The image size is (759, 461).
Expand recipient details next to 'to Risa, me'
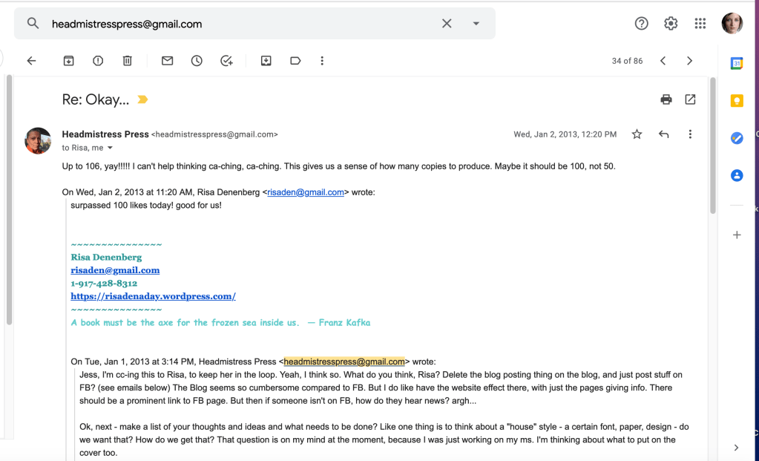(x=110, y=148)
